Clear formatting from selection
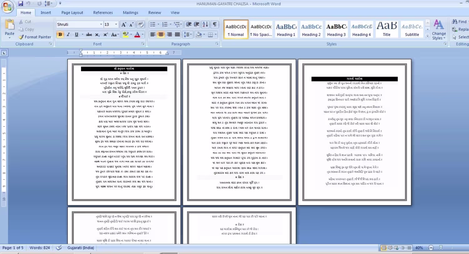Screen dimensions: 469x254 (x=141, y=24)
